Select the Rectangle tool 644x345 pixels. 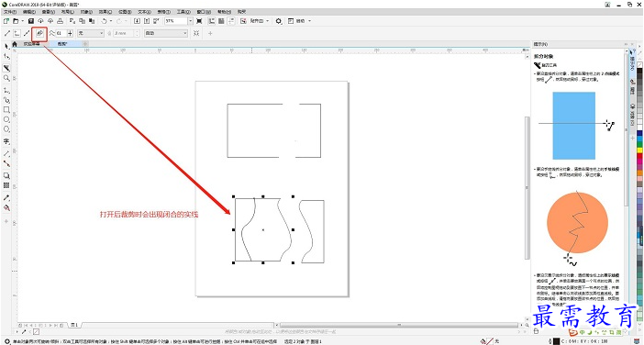tap(6, 110)
